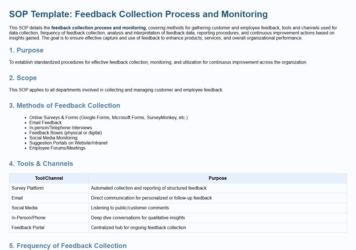This screenshot has height=250, width=356.
Task: Click the '4. Tools & Channels' heading
Action: [x=41, y=164]
